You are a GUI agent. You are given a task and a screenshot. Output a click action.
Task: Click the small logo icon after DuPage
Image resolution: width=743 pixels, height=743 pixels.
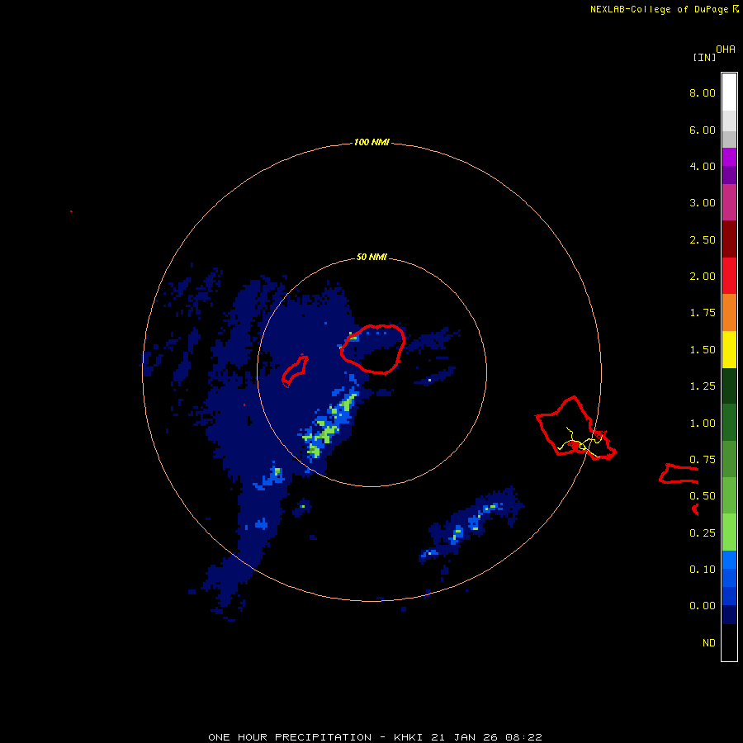click(x=736, y=8)
